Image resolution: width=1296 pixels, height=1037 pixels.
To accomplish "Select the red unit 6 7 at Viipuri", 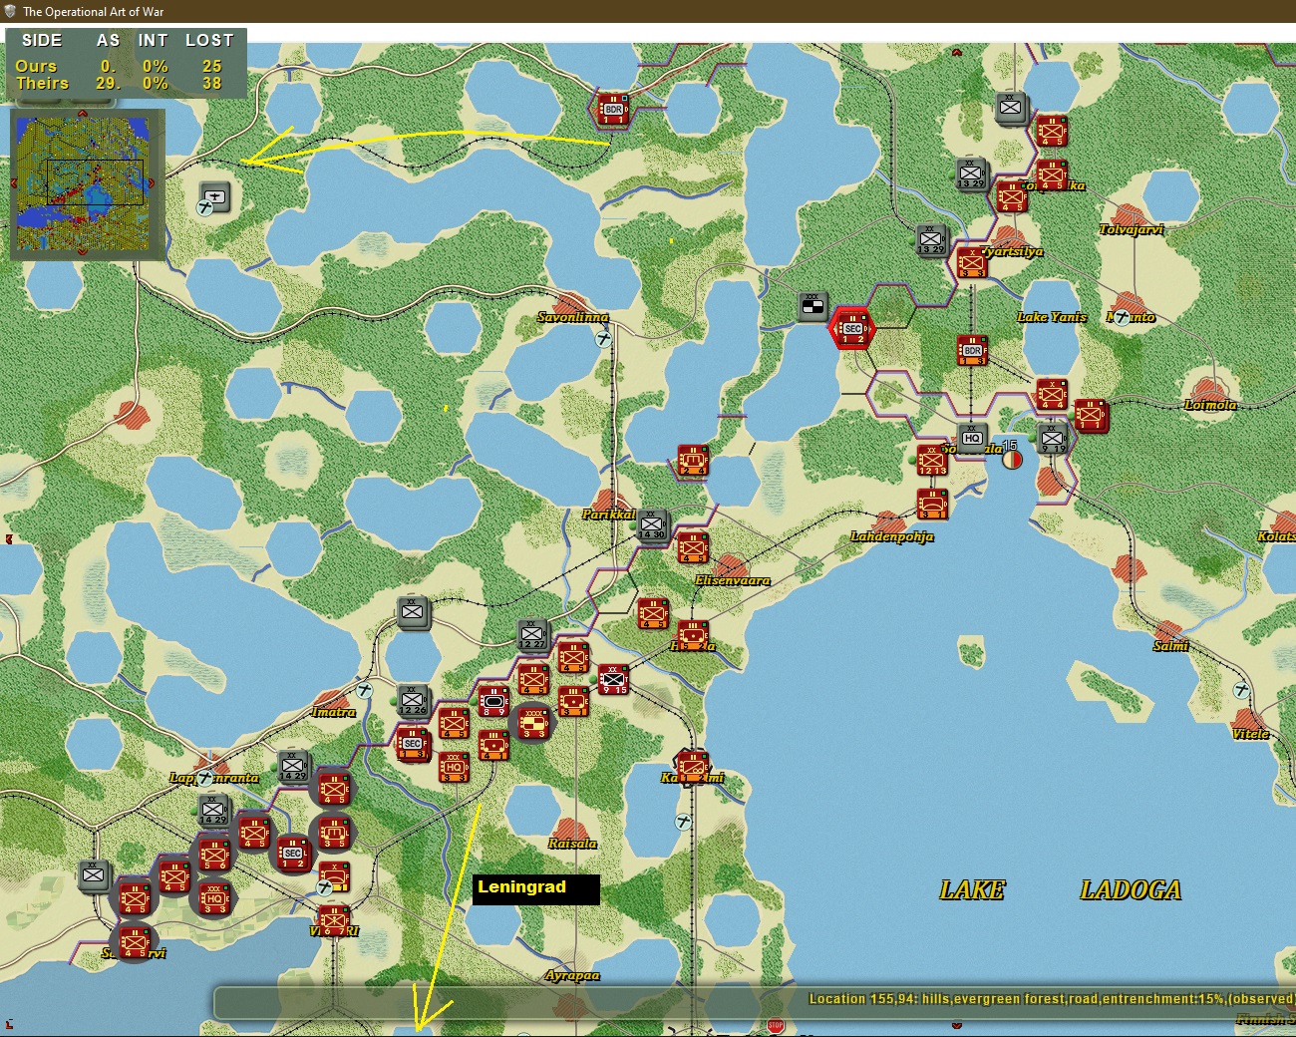I will [334, 920].
